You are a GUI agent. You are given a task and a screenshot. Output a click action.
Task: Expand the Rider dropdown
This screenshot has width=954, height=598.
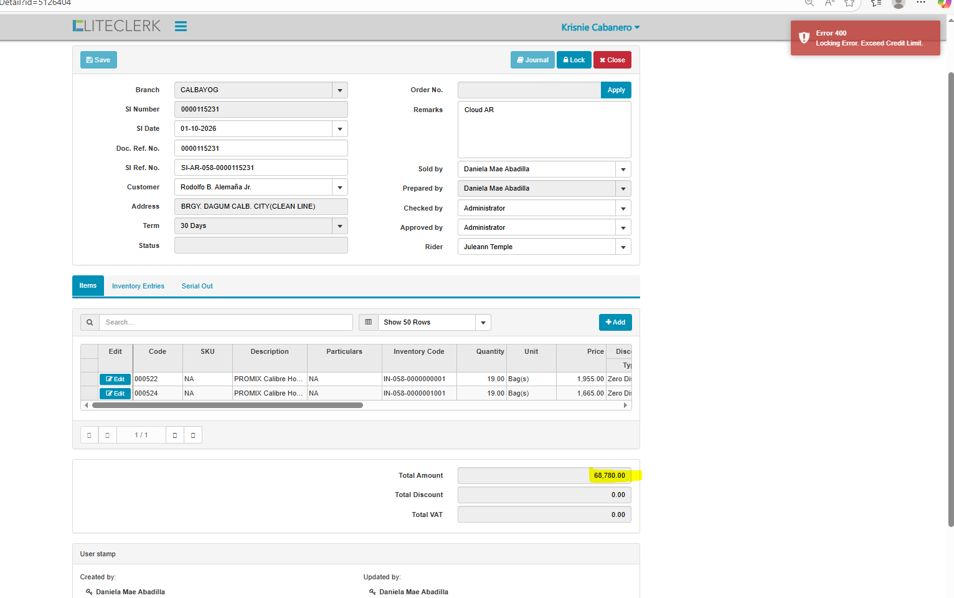[x=623, y=247]
